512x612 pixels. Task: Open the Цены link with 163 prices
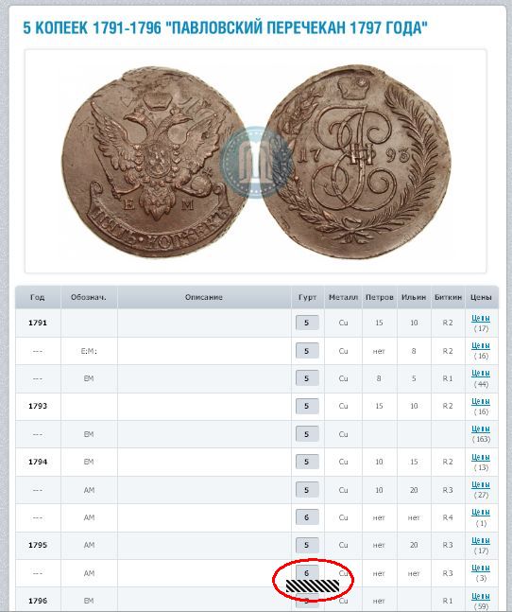pos(481,428)
